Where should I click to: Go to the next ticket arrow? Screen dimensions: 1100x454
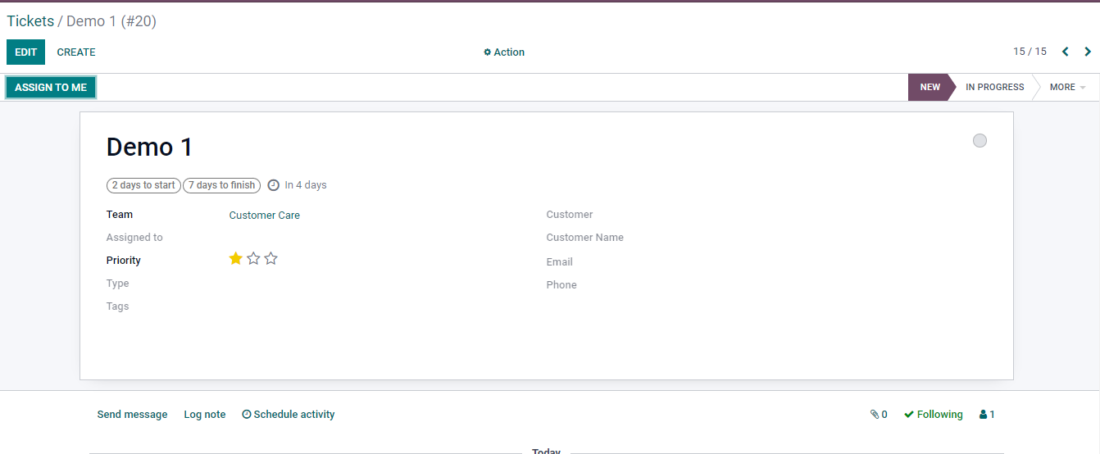pyautogui.click(x=1088, y=52)
